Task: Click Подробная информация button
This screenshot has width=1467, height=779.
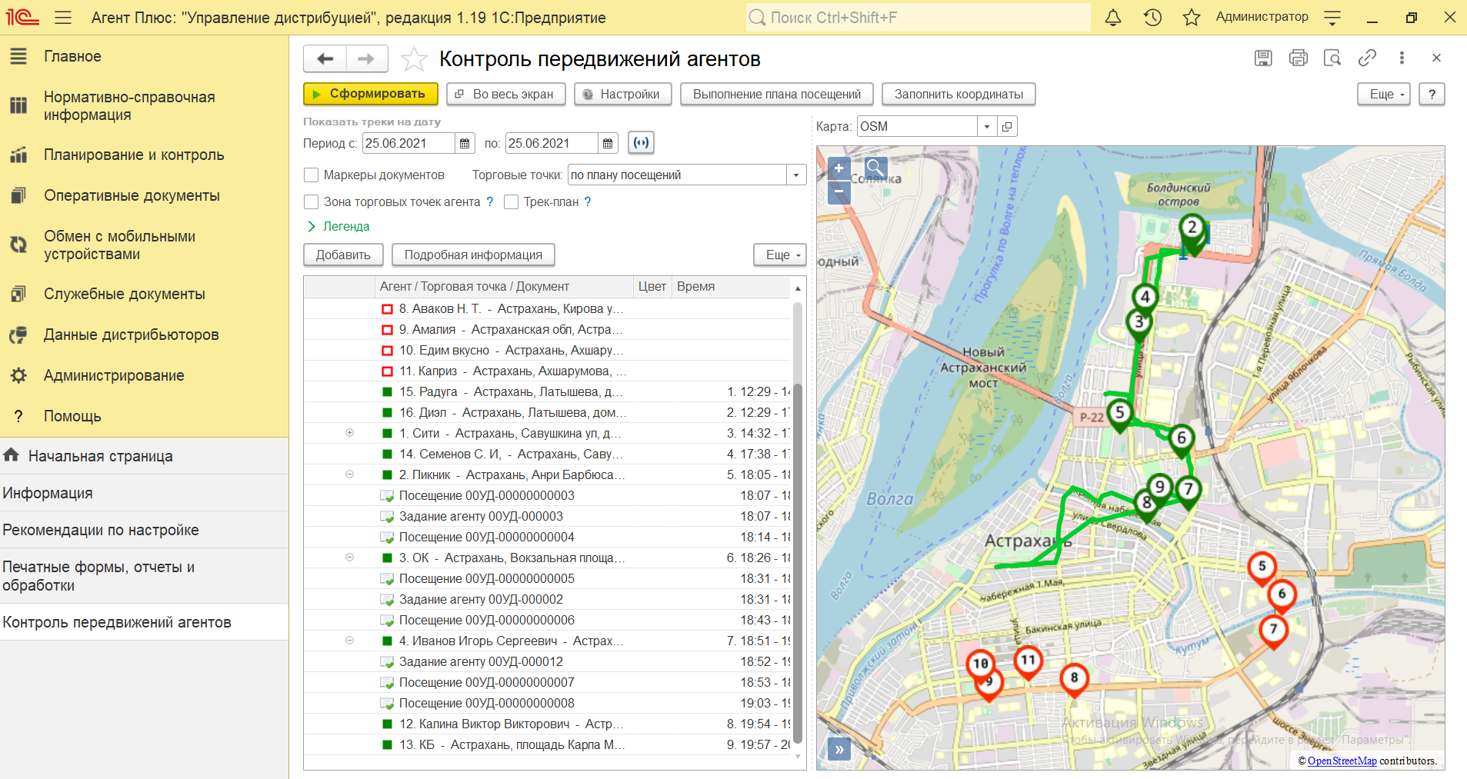Action: tap(473, 255)
